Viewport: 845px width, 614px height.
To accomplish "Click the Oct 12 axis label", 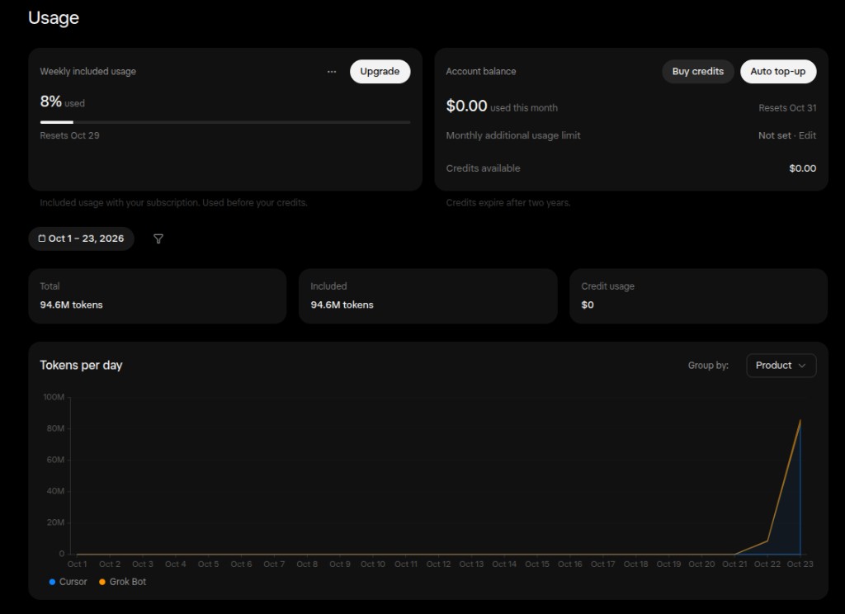I will click(438, 564).
